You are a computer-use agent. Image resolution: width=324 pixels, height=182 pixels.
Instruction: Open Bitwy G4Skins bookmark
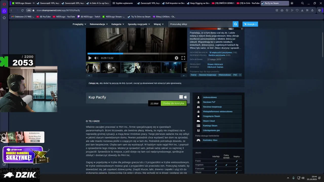pyautogui.click(x=164, y=17)
